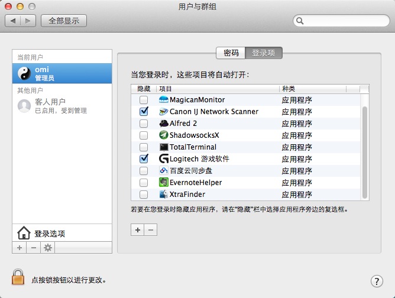Select the EvernoteHelper icon in list
This screenshot has height=298, width=395.
click(164, 183)
